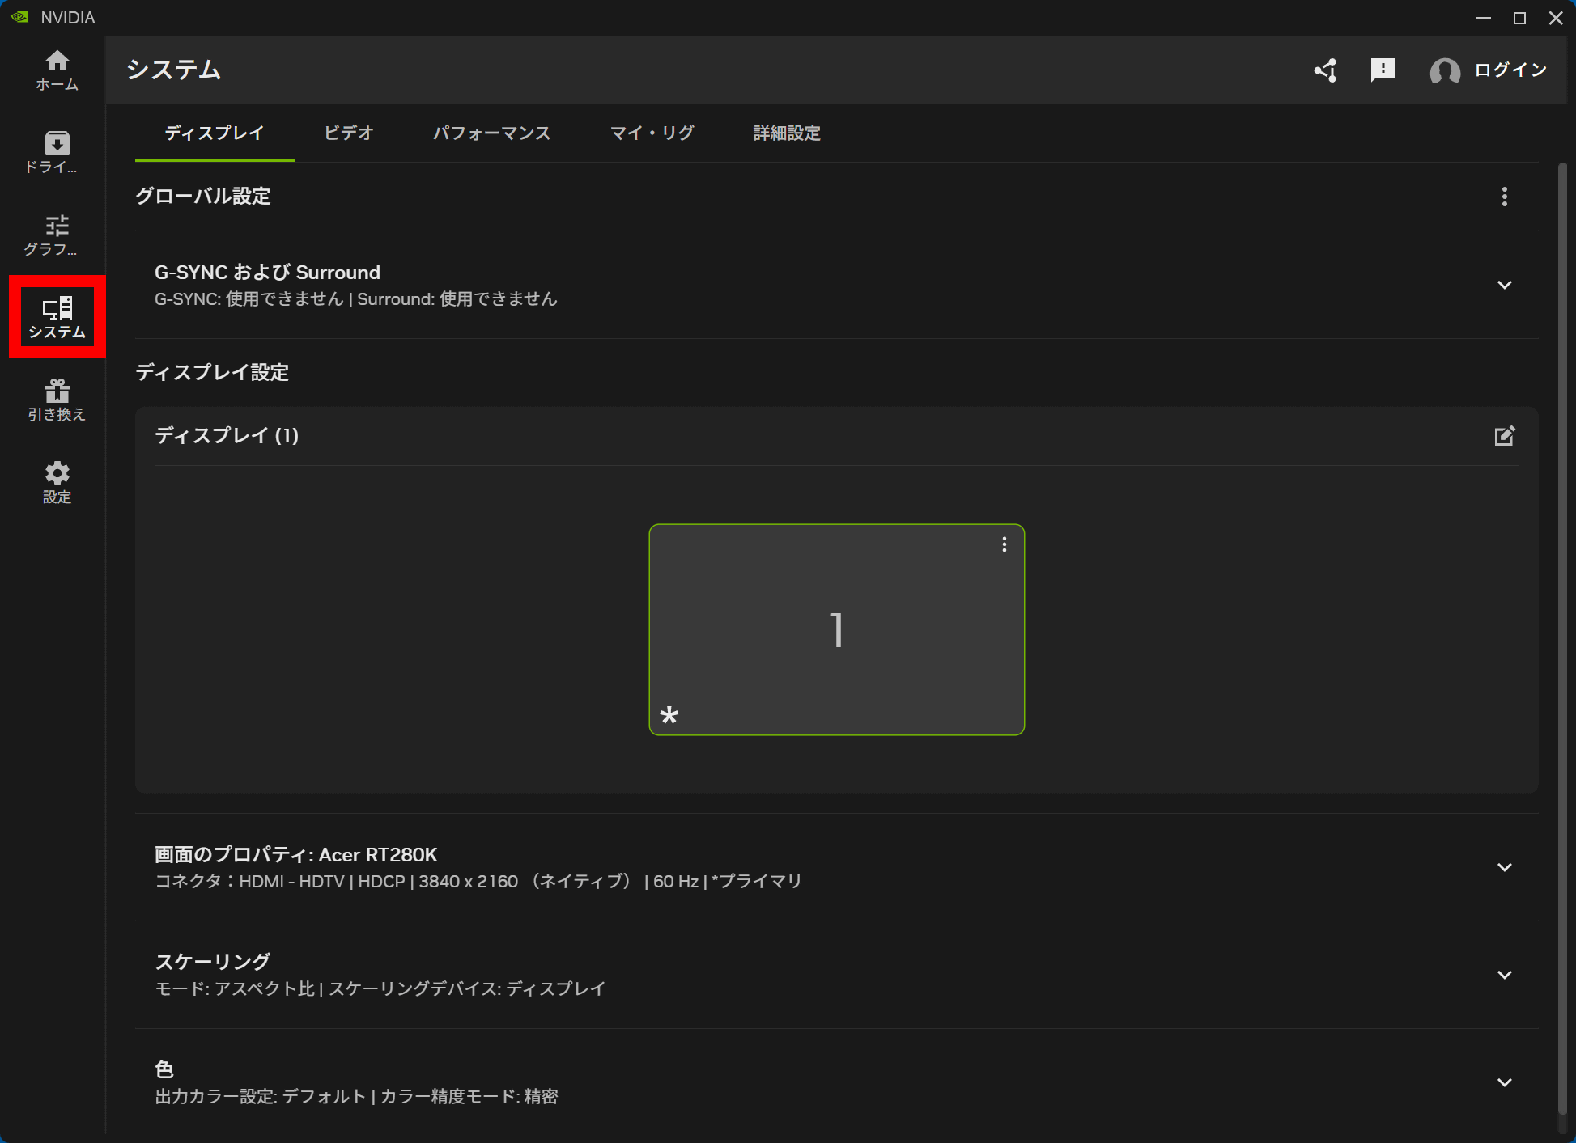The height and width of the screenshot is (1143, 1576).
Task: Click the feedback exclamation icon
Action: click(x=1383, y=70)
